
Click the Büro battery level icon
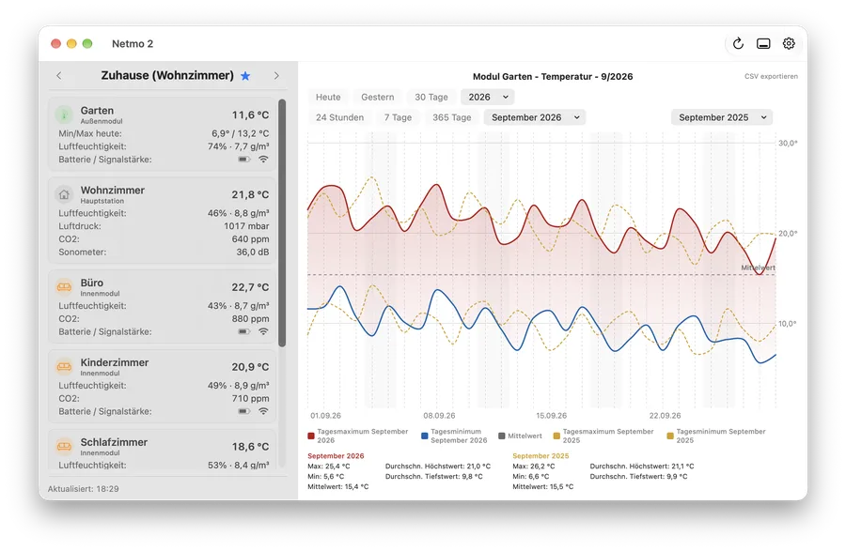(244, 331)
